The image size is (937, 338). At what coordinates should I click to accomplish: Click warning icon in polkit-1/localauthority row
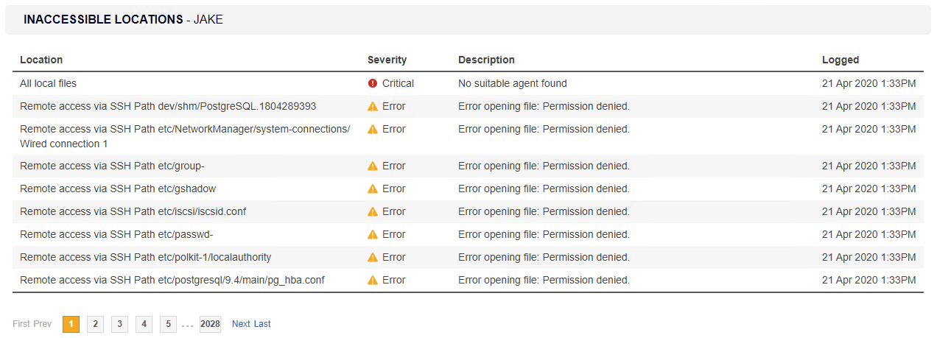click(x=373, y=258)
